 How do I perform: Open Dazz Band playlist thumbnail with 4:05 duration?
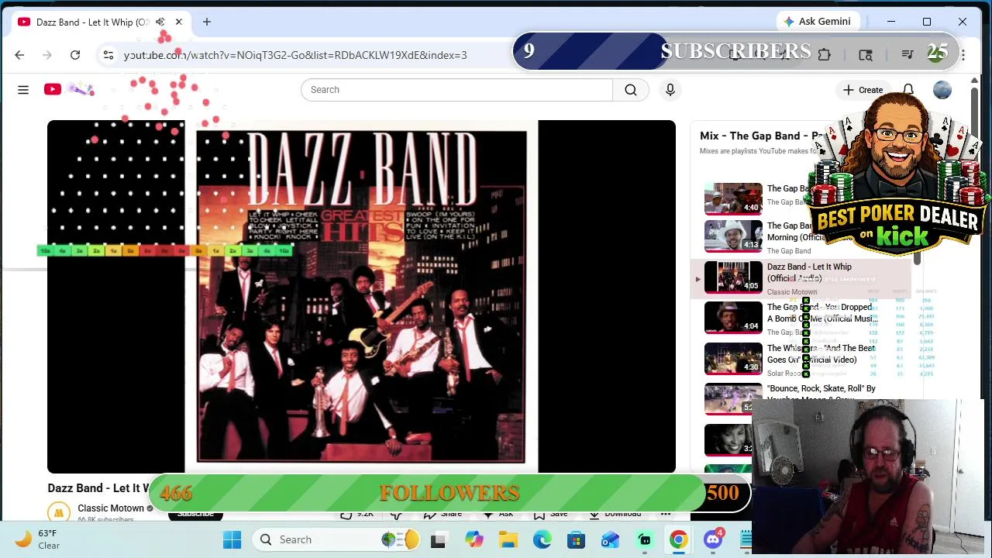coord(733,277)
